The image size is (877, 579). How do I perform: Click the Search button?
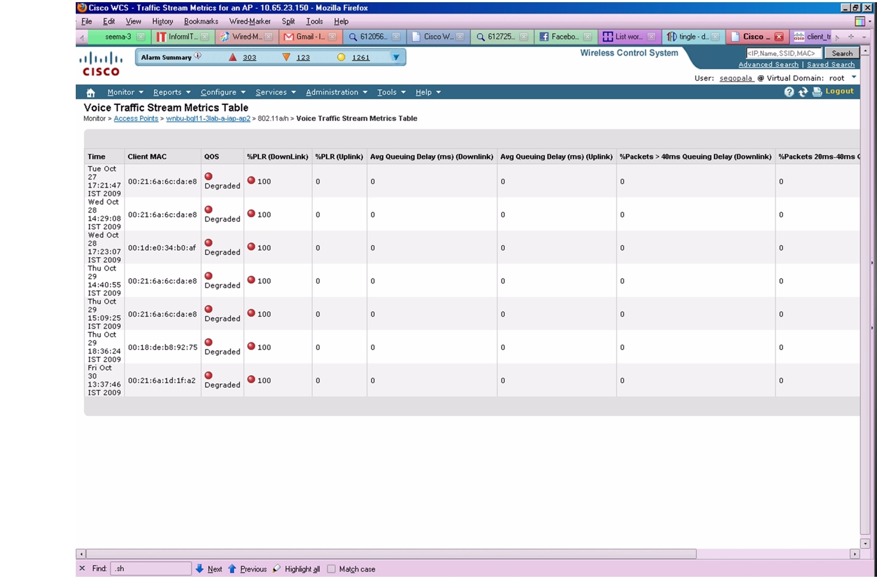[x=841, y=53]
